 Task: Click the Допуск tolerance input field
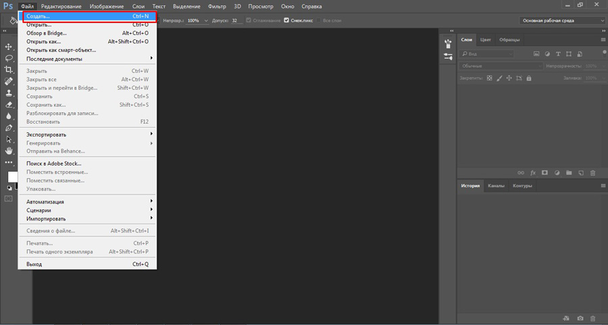[x=236, y=21]
